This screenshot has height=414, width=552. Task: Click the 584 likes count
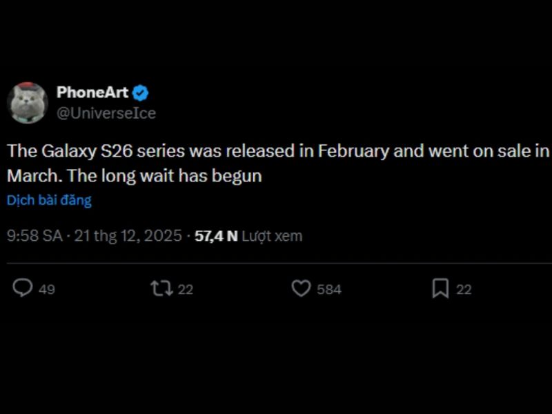pyautogui.click(x=329, y=289)
